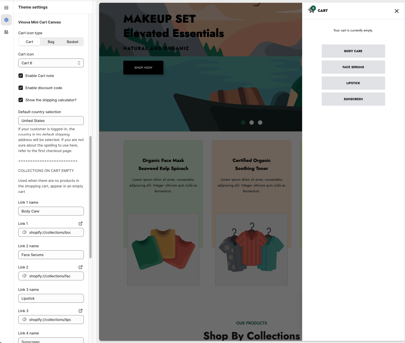This screenshot has width=405, height=343.
Task: Open the Link 2 collection picker field
Action: pyautogui.click(x=51, y=276)
